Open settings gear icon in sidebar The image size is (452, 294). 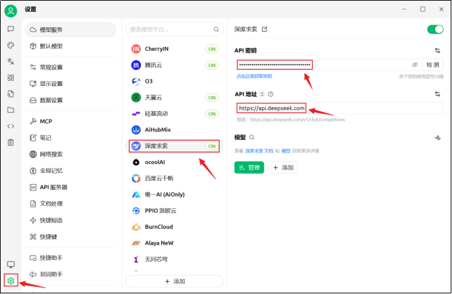[x=11, y=280]
